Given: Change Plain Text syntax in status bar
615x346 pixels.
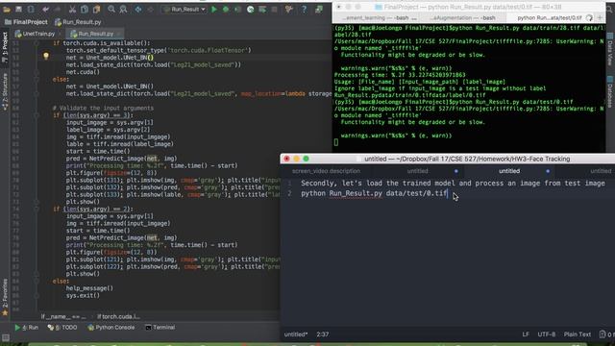Looking at the screenshot, I should [x=578, y=334].
